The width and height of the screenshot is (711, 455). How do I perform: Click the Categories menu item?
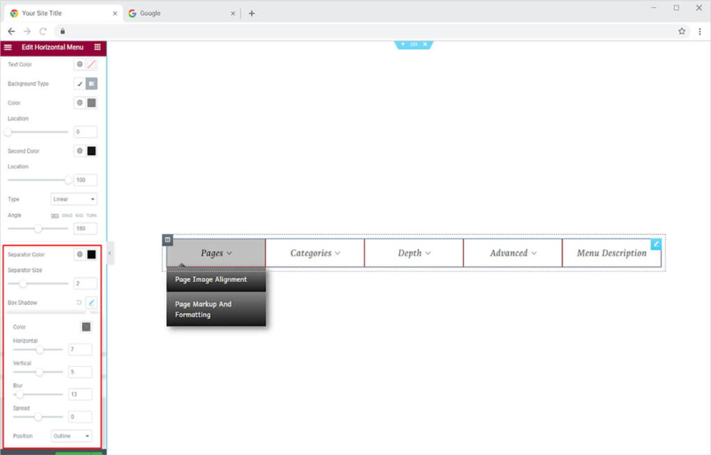(x=315, y=254)
